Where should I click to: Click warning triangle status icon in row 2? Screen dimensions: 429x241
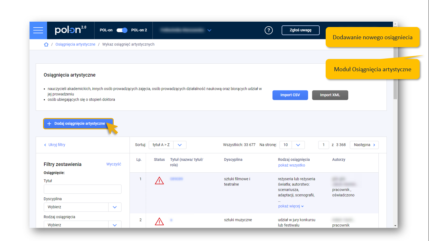coord(159,222)
